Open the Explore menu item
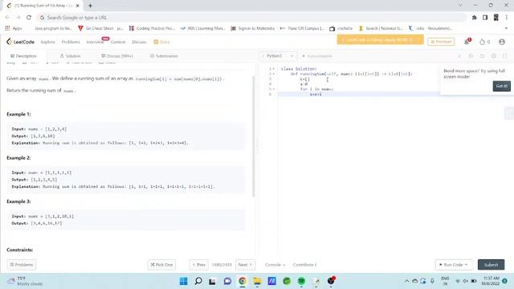Screen dimensions: 514x289 click(48, 42)
